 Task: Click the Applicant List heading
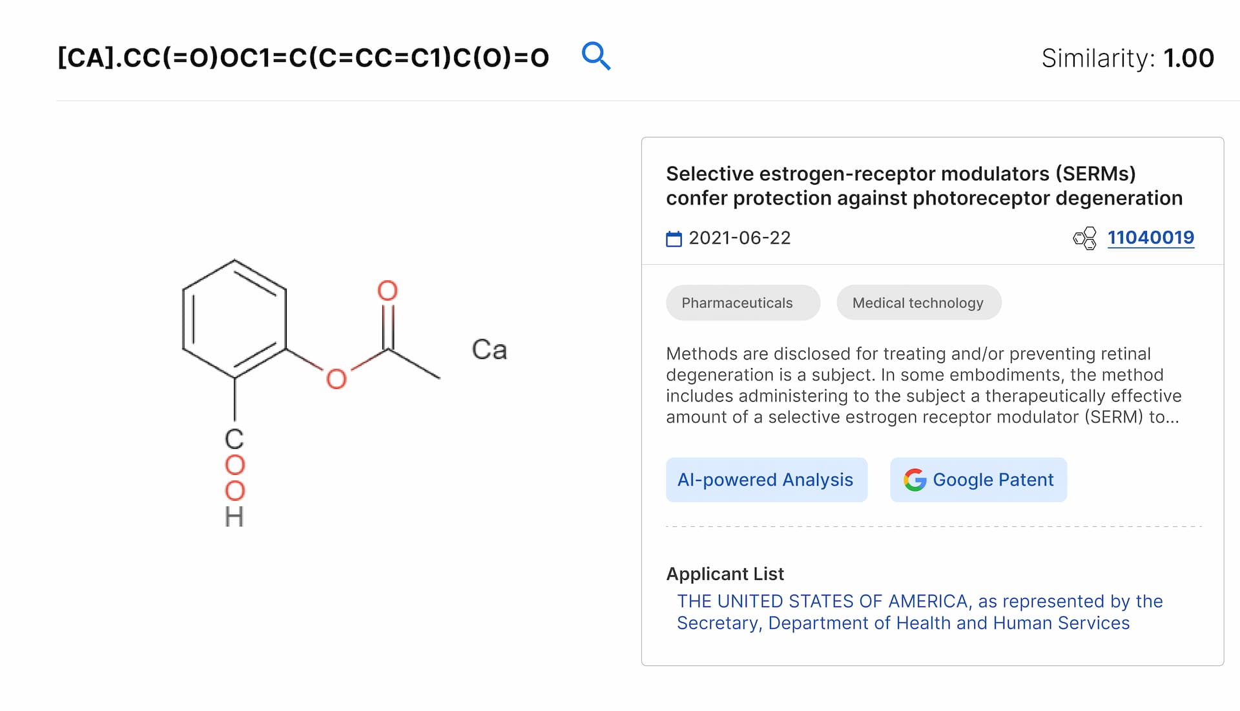click(x=725, y=573)
